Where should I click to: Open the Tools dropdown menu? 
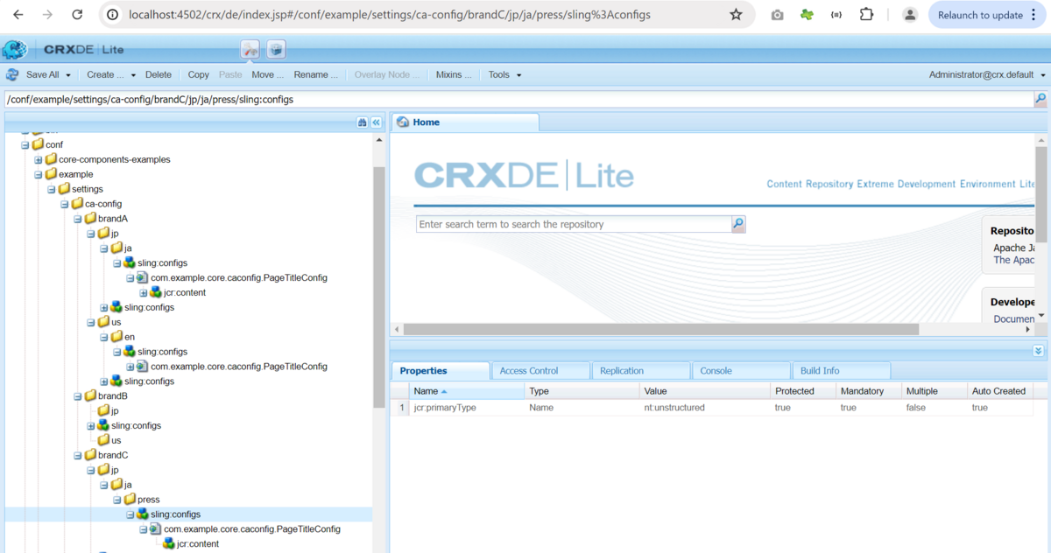tap(504, 75)
